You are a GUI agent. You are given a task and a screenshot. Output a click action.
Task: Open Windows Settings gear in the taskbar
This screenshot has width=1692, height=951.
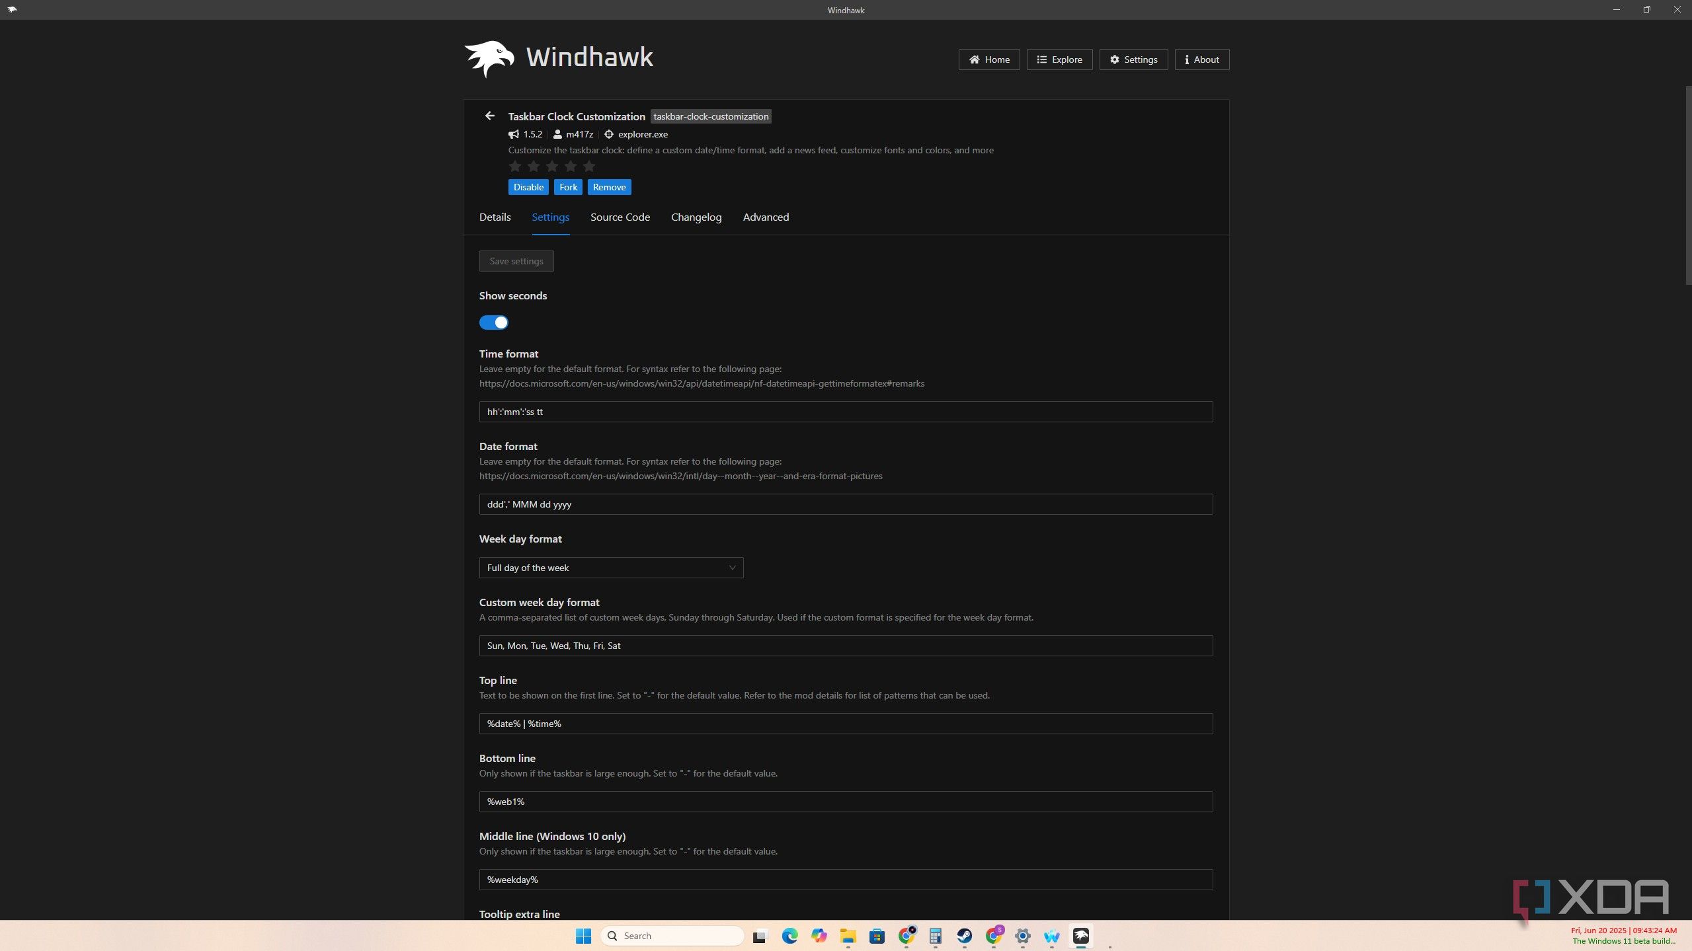click(x=1022, y=936)
